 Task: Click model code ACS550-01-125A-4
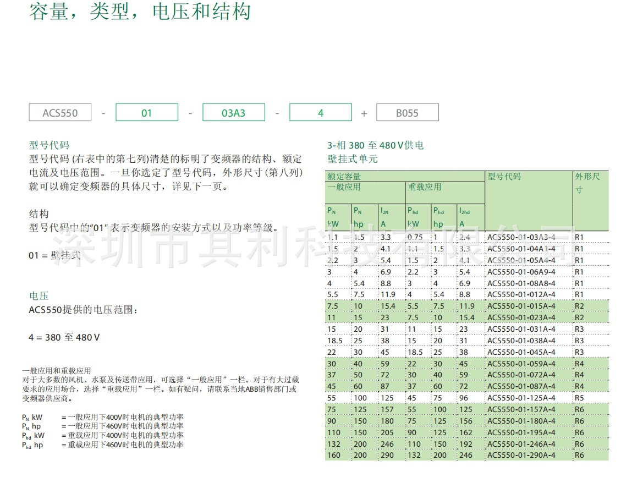[x=521, y=398]
